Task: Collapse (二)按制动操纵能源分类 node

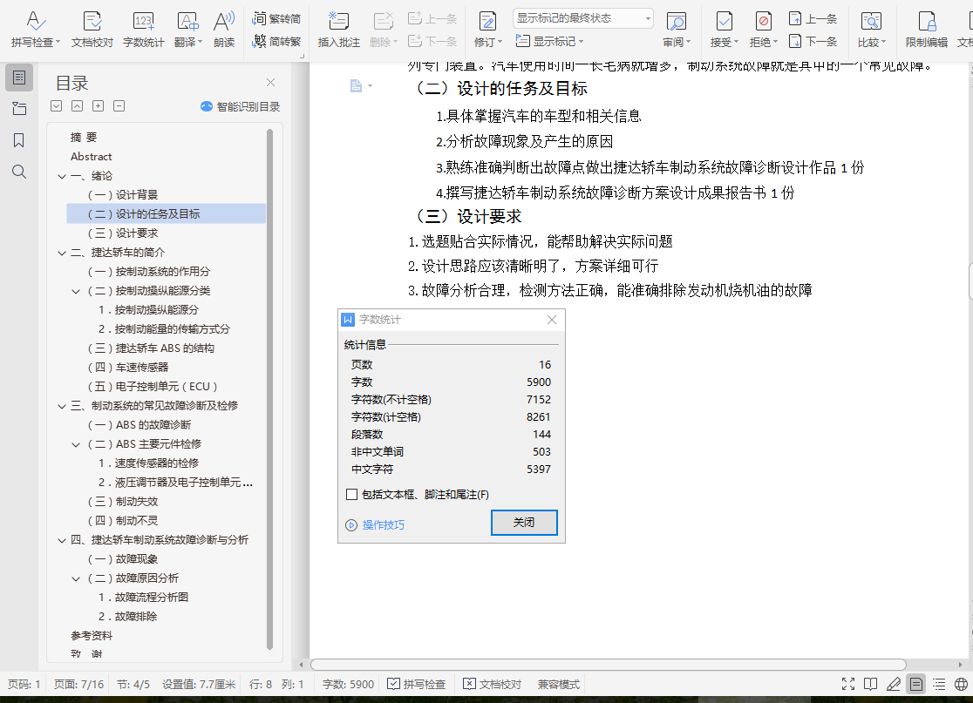Action: [76, 291]
